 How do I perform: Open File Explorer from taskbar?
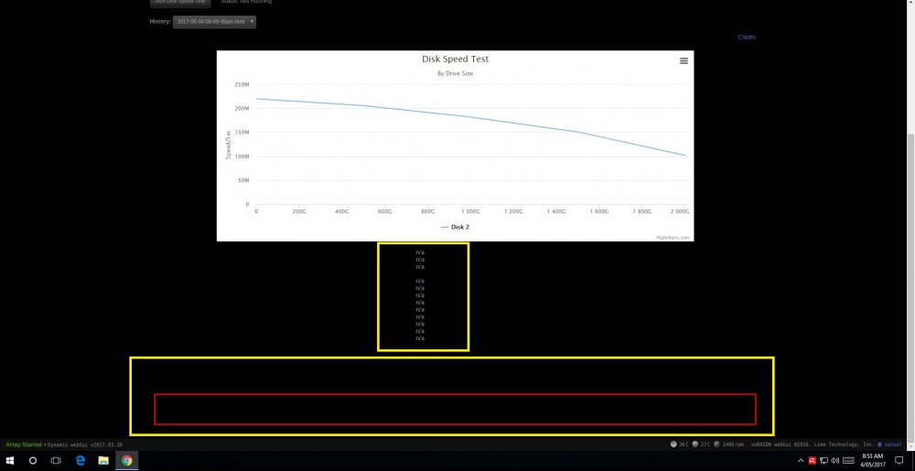103,461
